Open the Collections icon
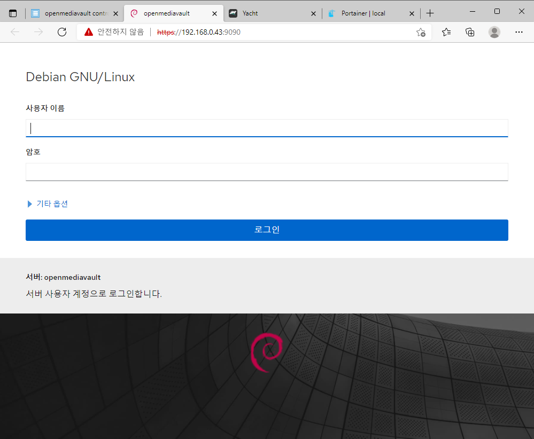This screenshot has width=534, height=439. point(470,32)
